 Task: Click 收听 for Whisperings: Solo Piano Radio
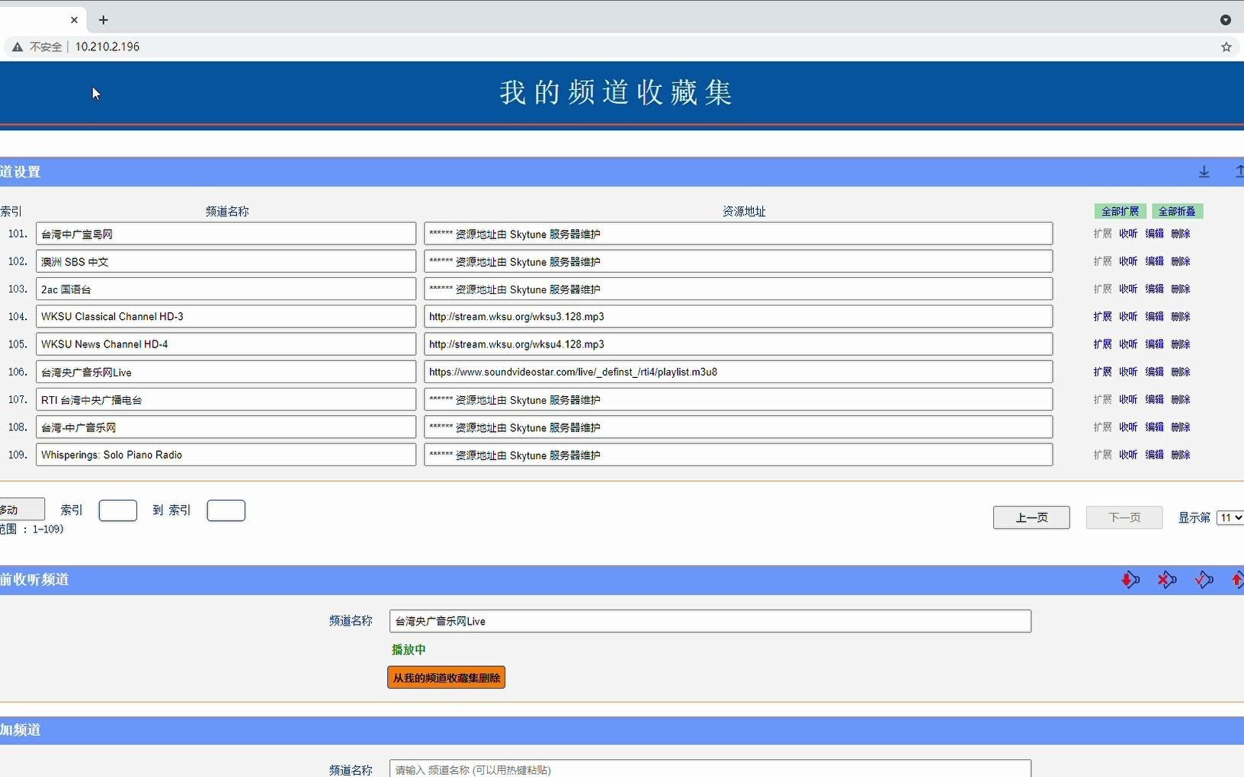pyautogui.click(x=1128, y=455)
